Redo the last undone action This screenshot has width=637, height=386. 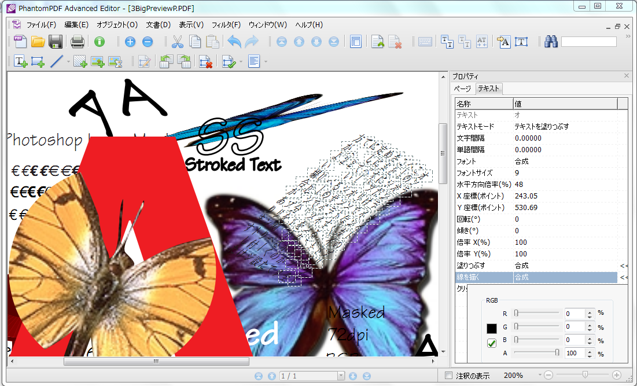pos(252,42)
